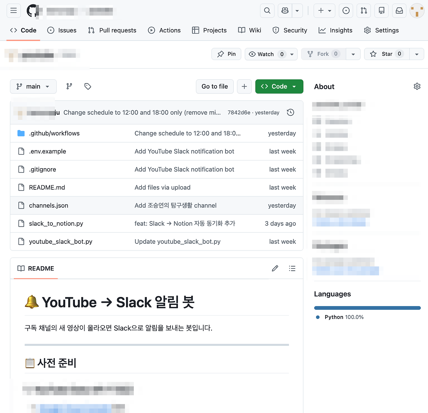Screen dimensions: 428x413
Task: Open repository Settings tab
Action: (381, 30)
